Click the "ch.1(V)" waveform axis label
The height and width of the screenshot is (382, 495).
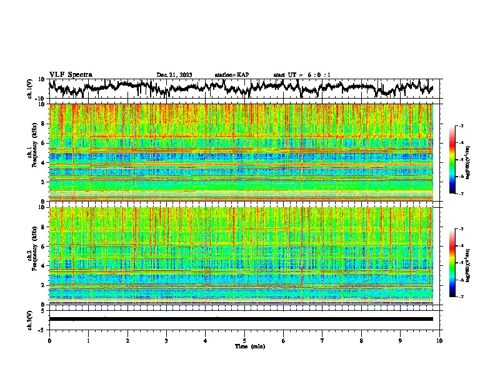pos(30,89)
